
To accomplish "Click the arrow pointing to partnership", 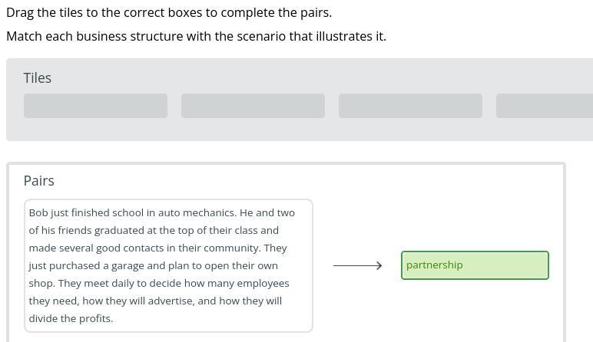I will [x=357, y=265].
